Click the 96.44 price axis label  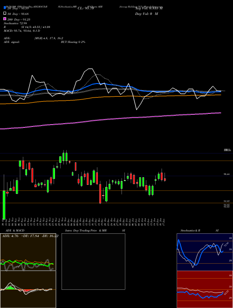click(x=226, y=174)
